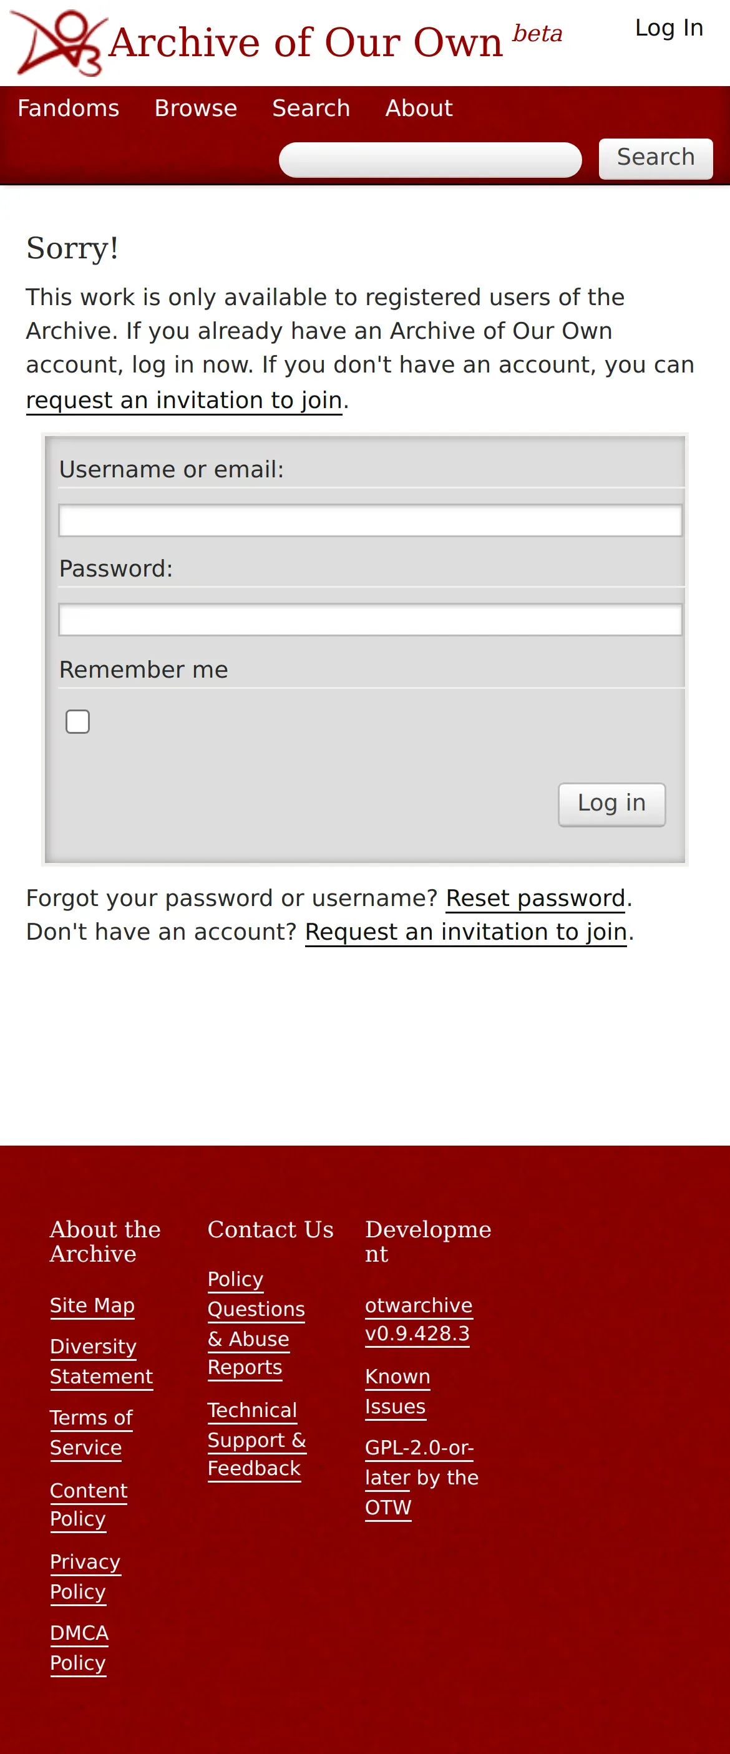Image resolution: width=730 pixels, height=1754 pixels.
Task: Expand the Browse menu
Action: click(x=195, y=109)
